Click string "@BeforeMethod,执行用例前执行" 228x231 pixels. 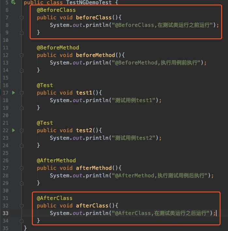click(x=156, y=63)
